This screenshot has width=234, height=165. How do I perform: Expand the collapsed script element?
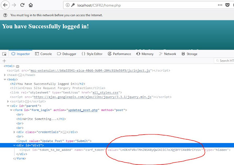coord(8,101)
